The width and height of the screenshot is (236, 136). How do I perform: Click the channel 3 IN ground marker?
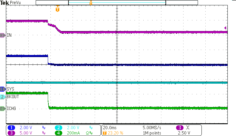click(3, 35)
